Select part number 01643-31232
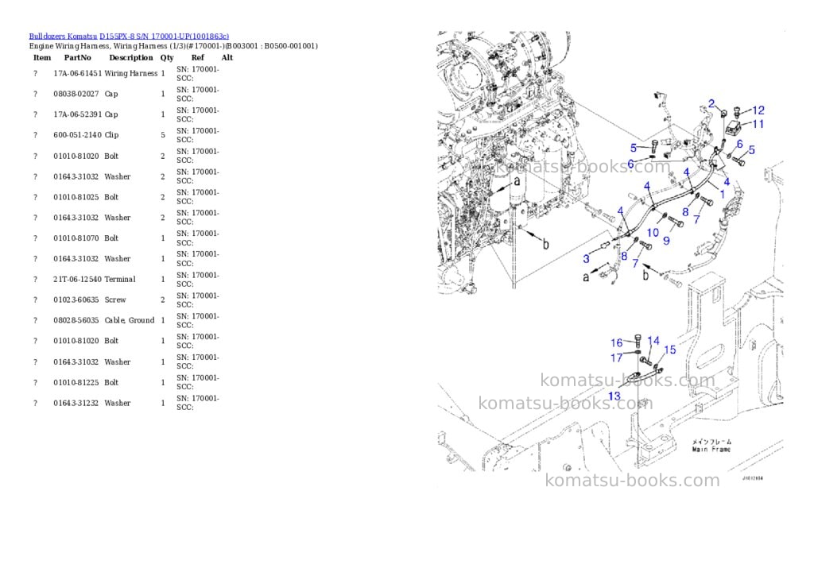Image resolution: width=814 pixels, height=576 pixels. point(76,403)
